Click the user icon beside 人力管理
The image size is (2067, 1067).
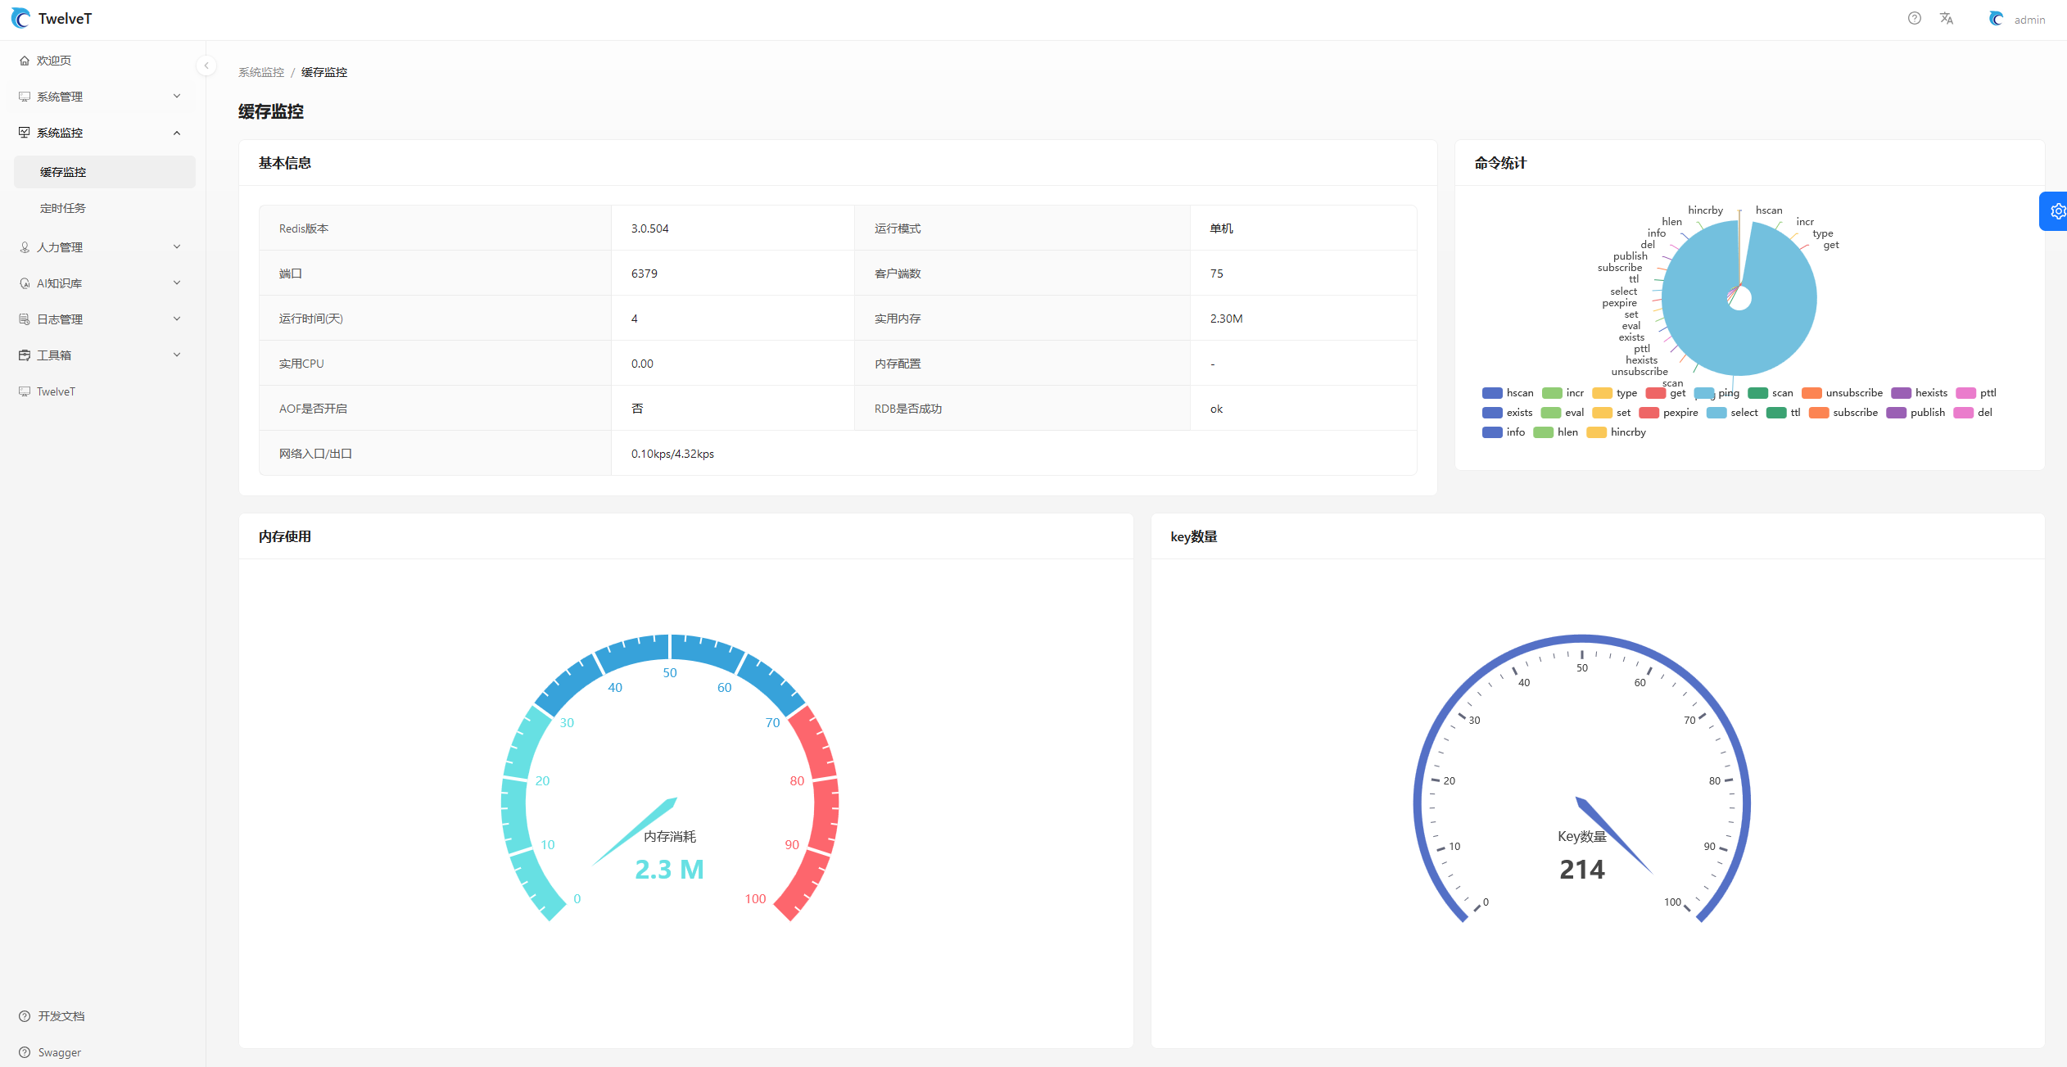point(25,247)
